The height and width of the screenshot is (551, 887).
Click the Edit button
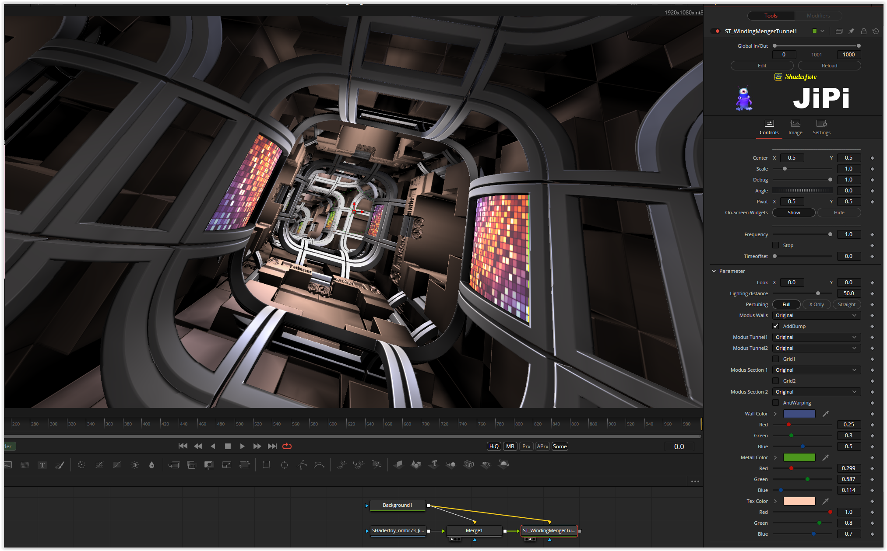tap(762, 66)
